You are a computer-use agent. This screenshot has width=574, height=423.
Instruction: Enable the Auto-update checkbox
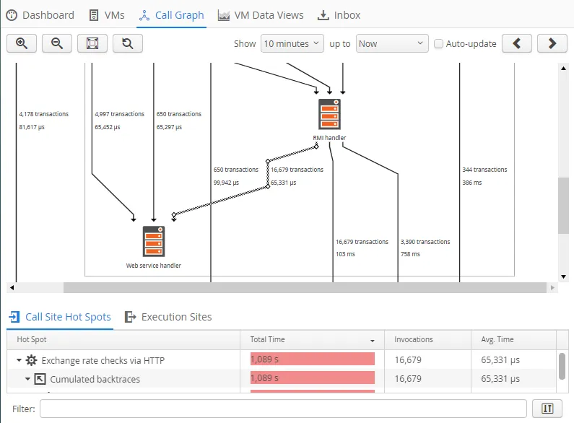pos(438,43)
